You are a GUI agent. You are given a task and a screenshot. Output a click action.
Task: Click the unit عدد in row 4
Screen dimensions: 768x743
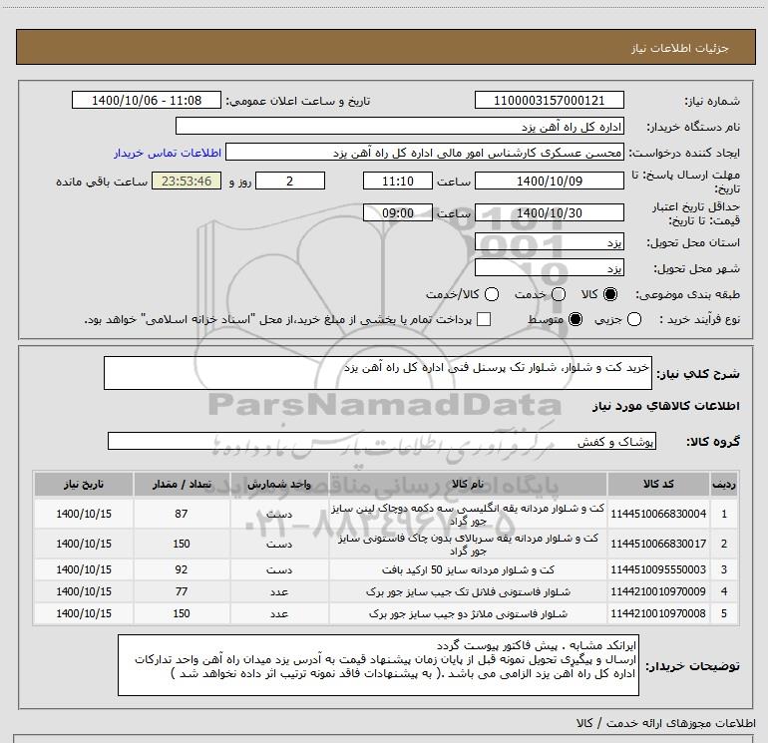point(279,591)
